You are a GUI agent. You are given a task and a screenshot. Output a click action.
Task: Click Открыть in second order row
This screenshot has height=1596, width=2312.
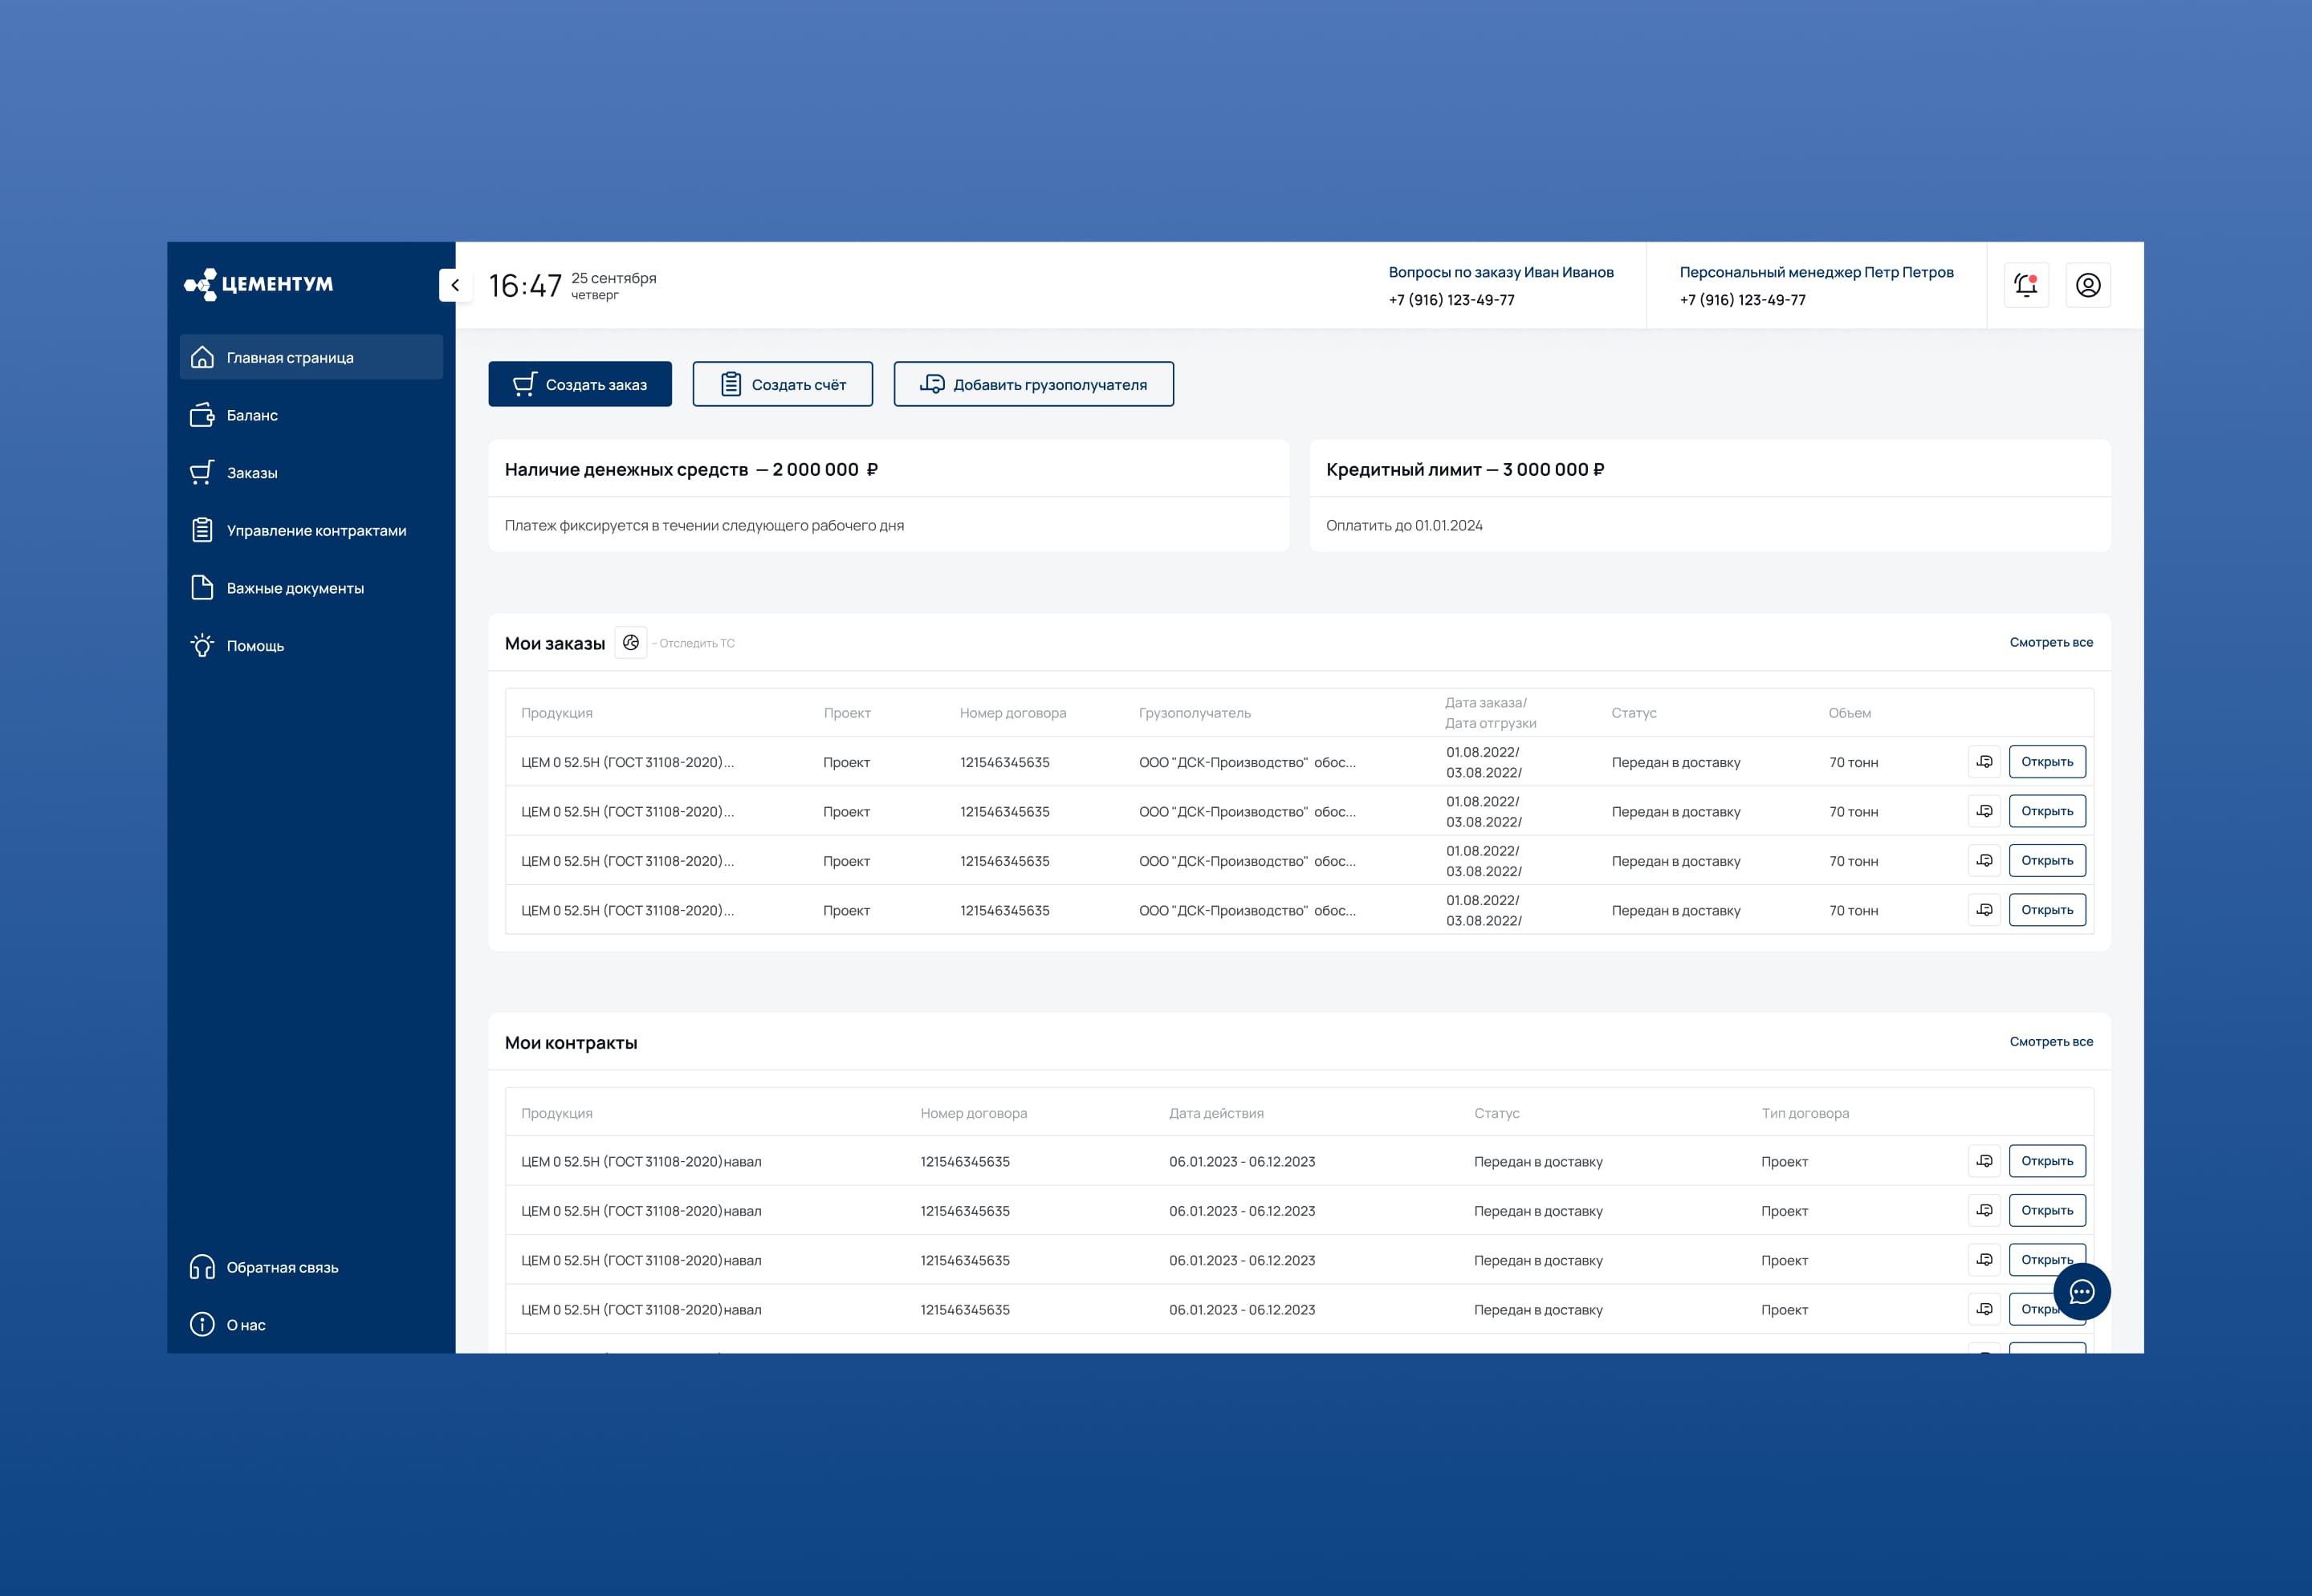pyautogui.click(x=2047, y=811)
